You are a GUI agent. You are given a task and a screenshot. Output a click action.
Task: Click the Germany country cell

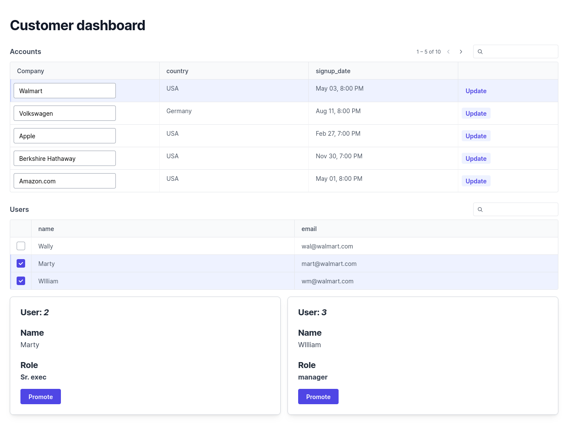tap(234, 113)
